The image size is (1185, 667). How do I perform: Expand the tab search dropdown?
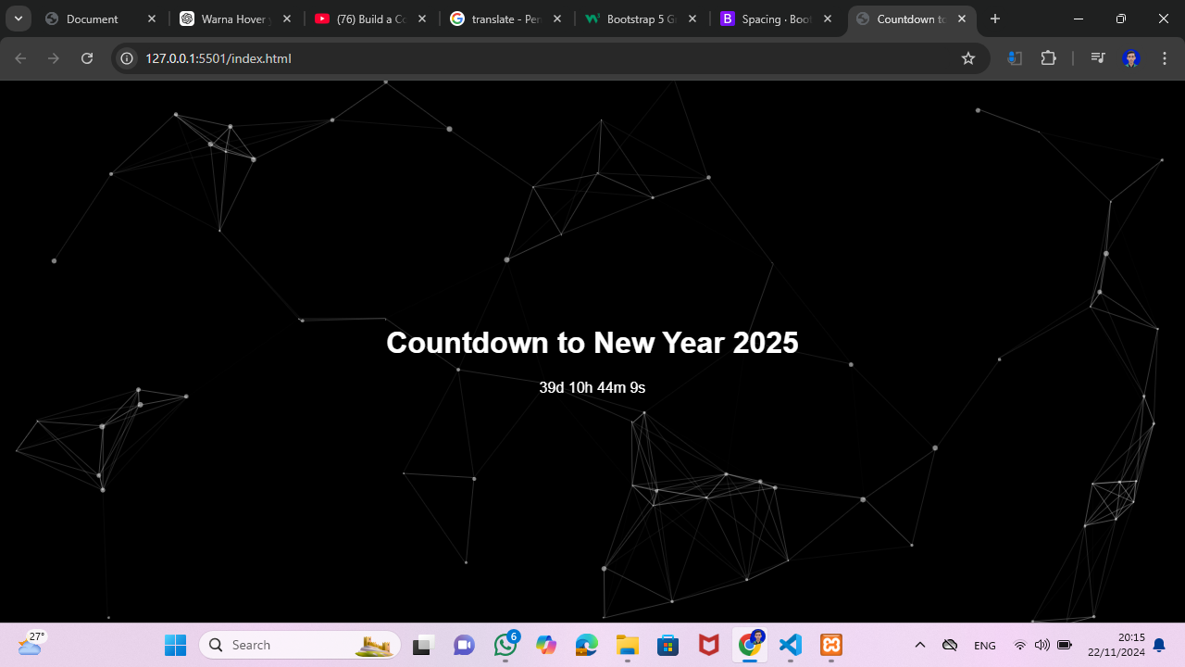tap(18, 19)
